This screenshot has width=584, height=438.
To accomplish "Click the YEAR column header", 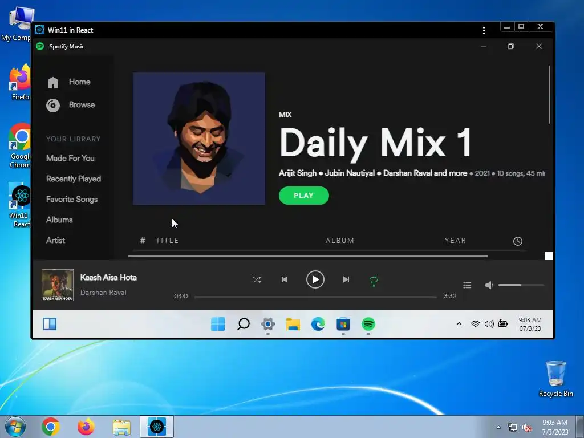I will [x=455, y=241].
